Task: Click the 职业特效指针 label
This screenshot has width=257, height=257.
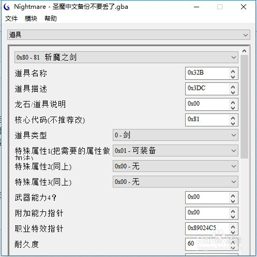Action: click(39, 229)
